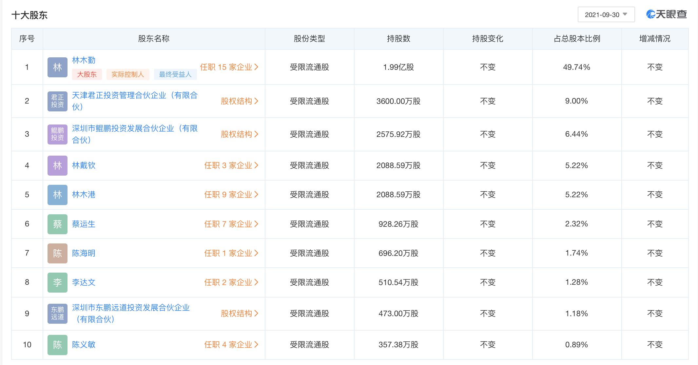Click the 持股数 column header
Screen dimensions: 698x365
398,39
